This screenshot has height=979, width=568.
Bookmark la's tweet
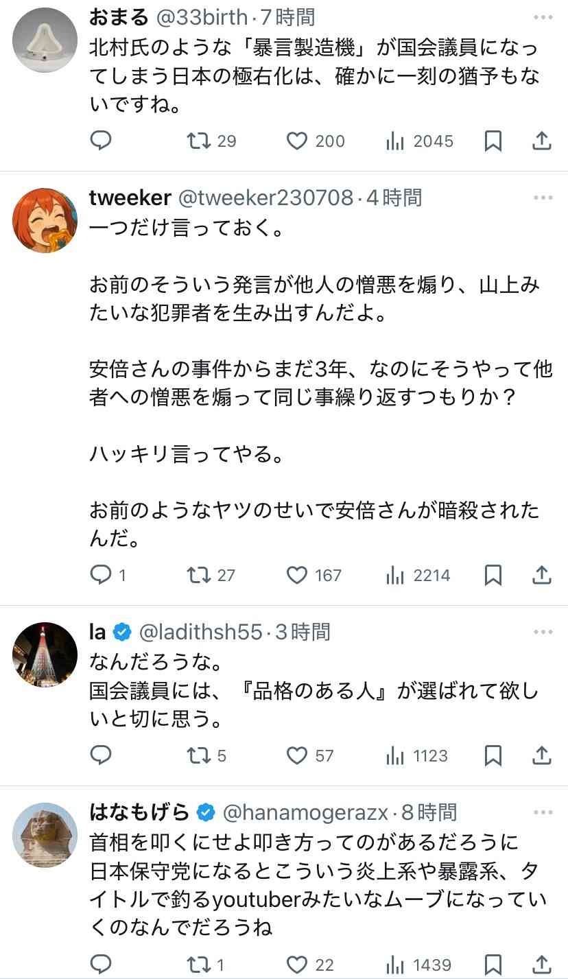(x=493, y=755)
